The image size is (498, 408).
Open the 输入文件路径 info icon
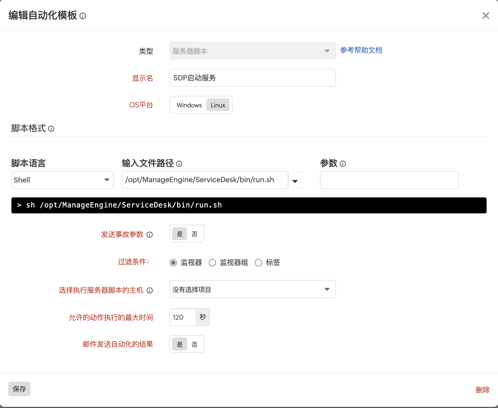tap(179, 163)
